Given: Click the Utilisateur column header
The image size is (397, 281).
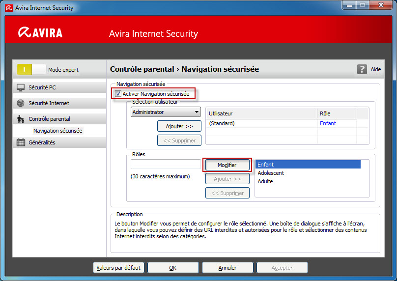Looking at the screenshot, I should 262,113.
